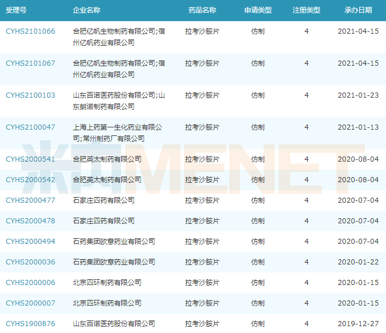This screenshot has width=386, height=333.
Task: Click registration type 4 in CYHS2101067 row
Action: (x=307, y=63)
